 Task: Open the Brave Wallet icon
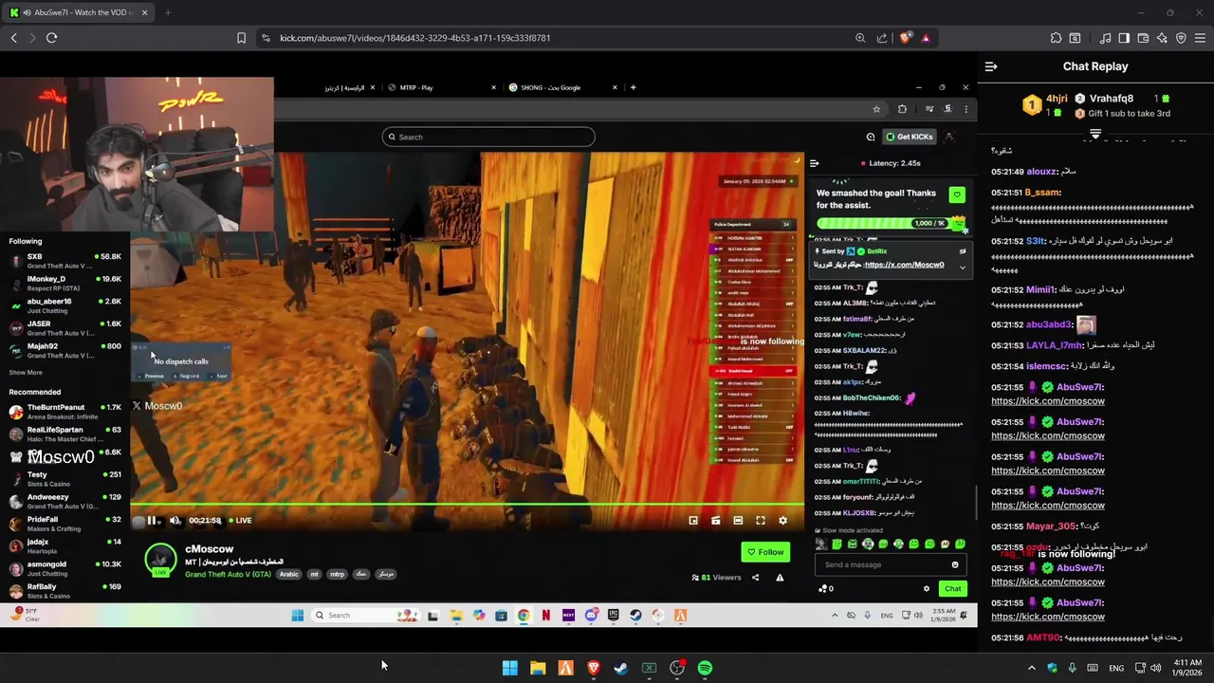(1143, 38)
